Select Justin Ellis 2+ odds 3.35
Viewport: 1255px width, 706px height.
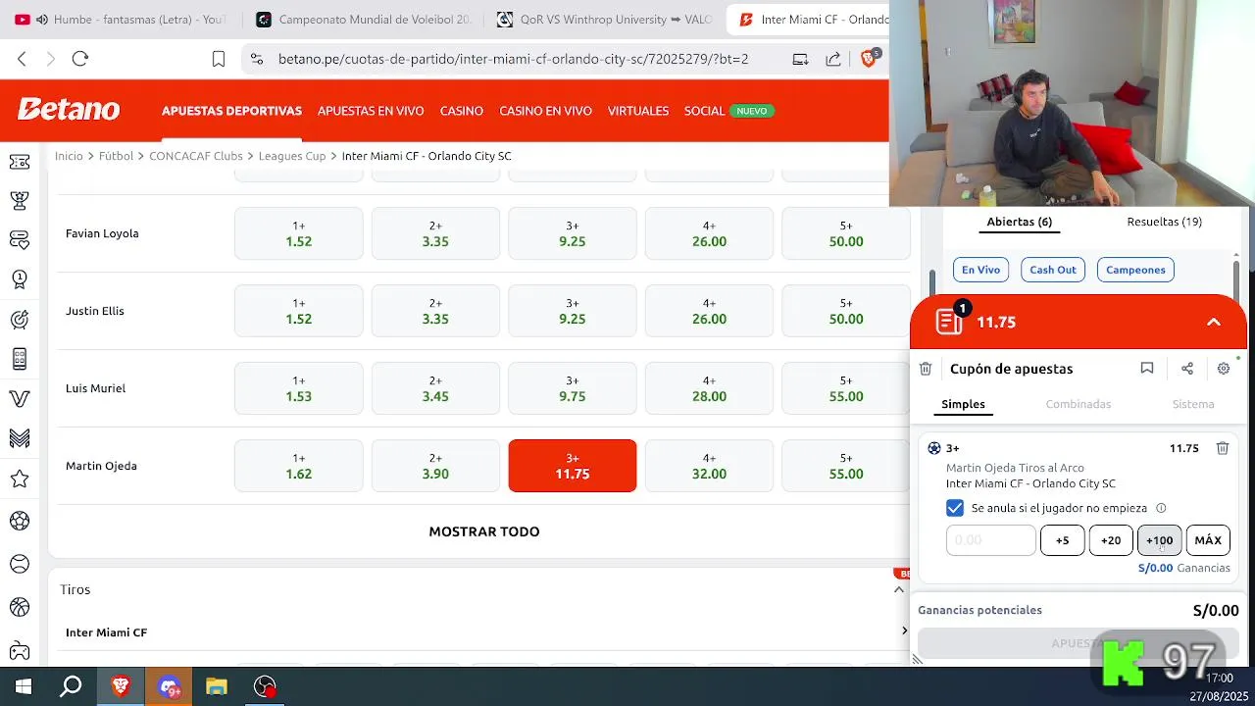[x=435, y=311]
